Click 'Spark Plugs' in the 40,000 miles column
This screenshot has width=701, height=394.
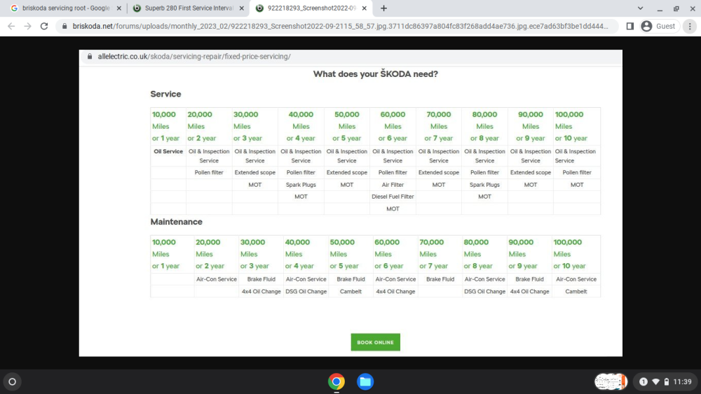coord(301,185)
